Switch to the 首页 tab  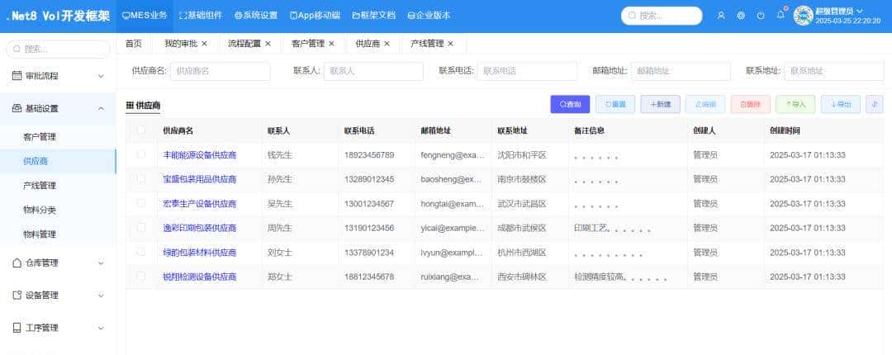coord(134,43)
